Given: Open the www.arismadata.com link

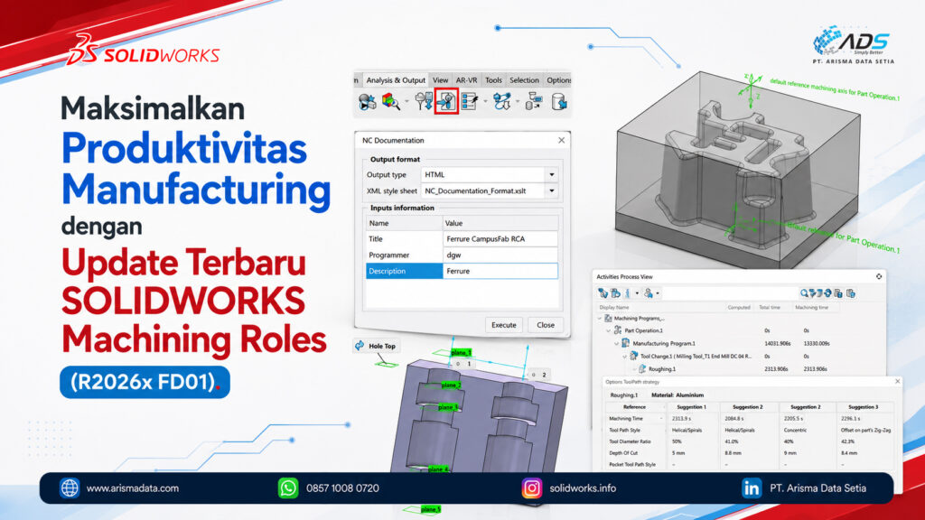Looking at the screenshot, I should (133, 488).
